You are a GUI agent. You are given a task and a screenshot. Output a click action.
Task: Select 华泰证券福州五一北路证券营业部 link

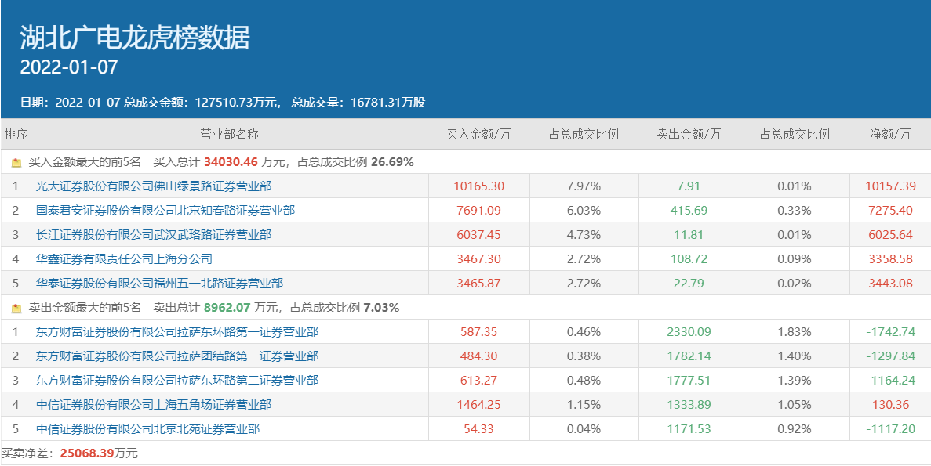[159, 284]
